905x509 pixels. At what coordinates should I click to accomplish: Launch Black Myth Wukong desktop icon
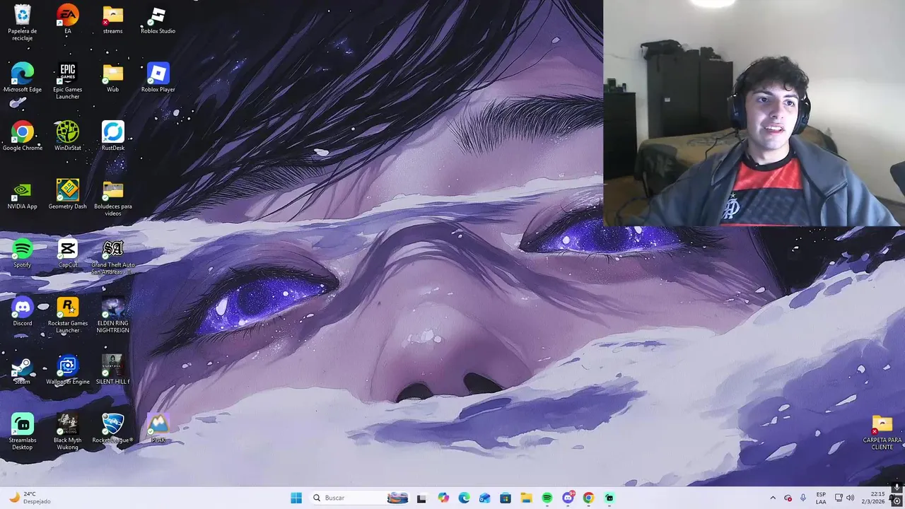tap(68, 432)
